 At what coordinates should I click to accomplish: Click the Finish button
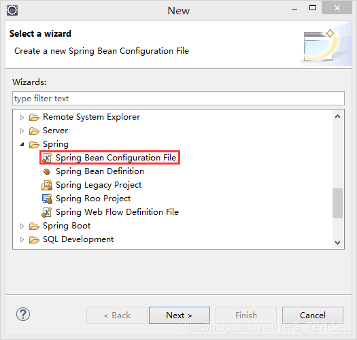click(x=246, y=315)
